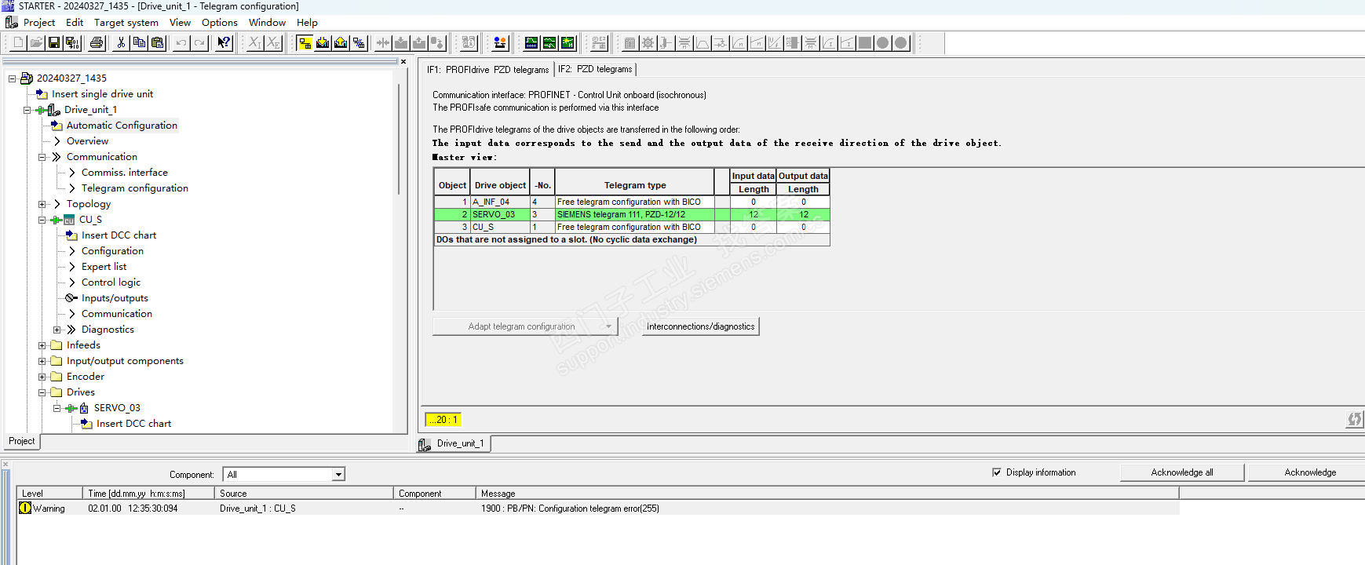Click the yellow 20 : 1 status field
Viewport: 1365px width, 565px height.
(x=443, y=420)
